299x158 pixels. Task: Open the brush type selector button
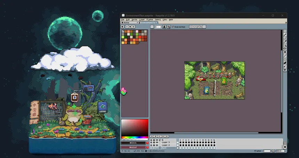tap(152, 27)
